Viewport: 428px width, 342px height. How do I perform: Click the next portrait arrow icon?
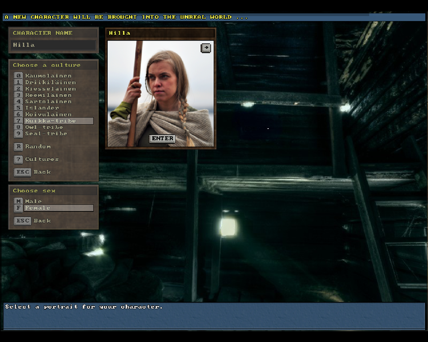[x=206, y=48]
